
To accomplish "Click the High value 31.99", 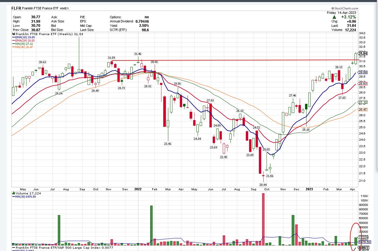I will tap(36, 21).
